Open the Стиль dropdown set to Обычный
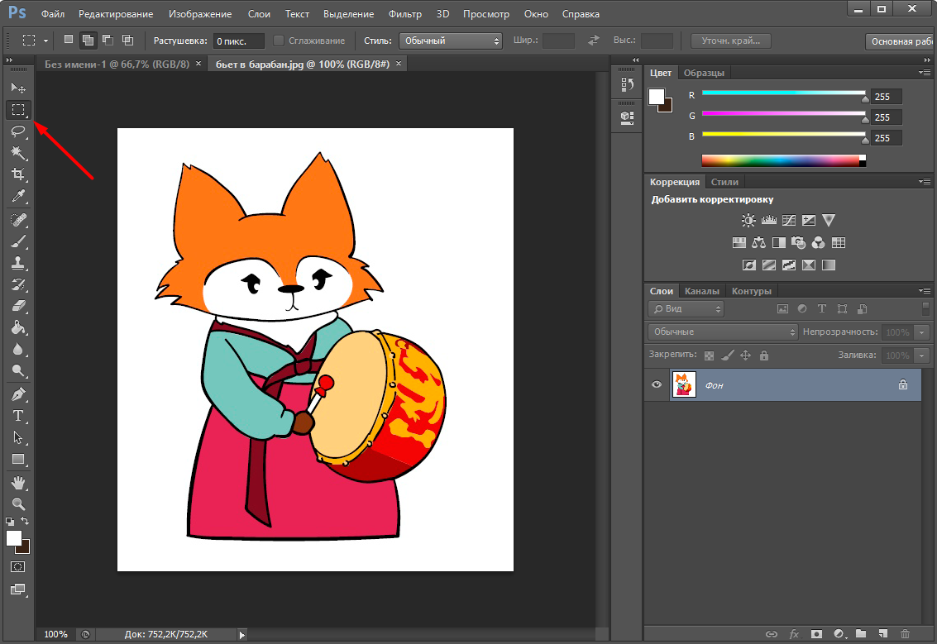This screenshot has height=644, width=937. pos(451,41)
